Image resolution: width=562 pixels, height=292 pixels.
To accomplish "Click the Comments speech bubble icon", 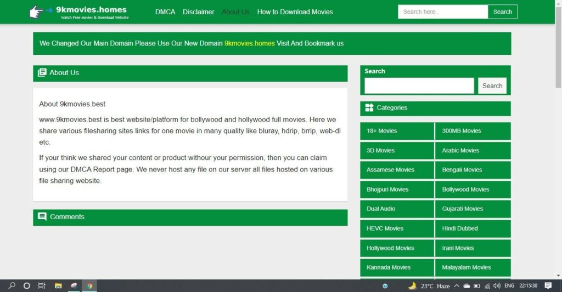I will click(x=42, y=216).
